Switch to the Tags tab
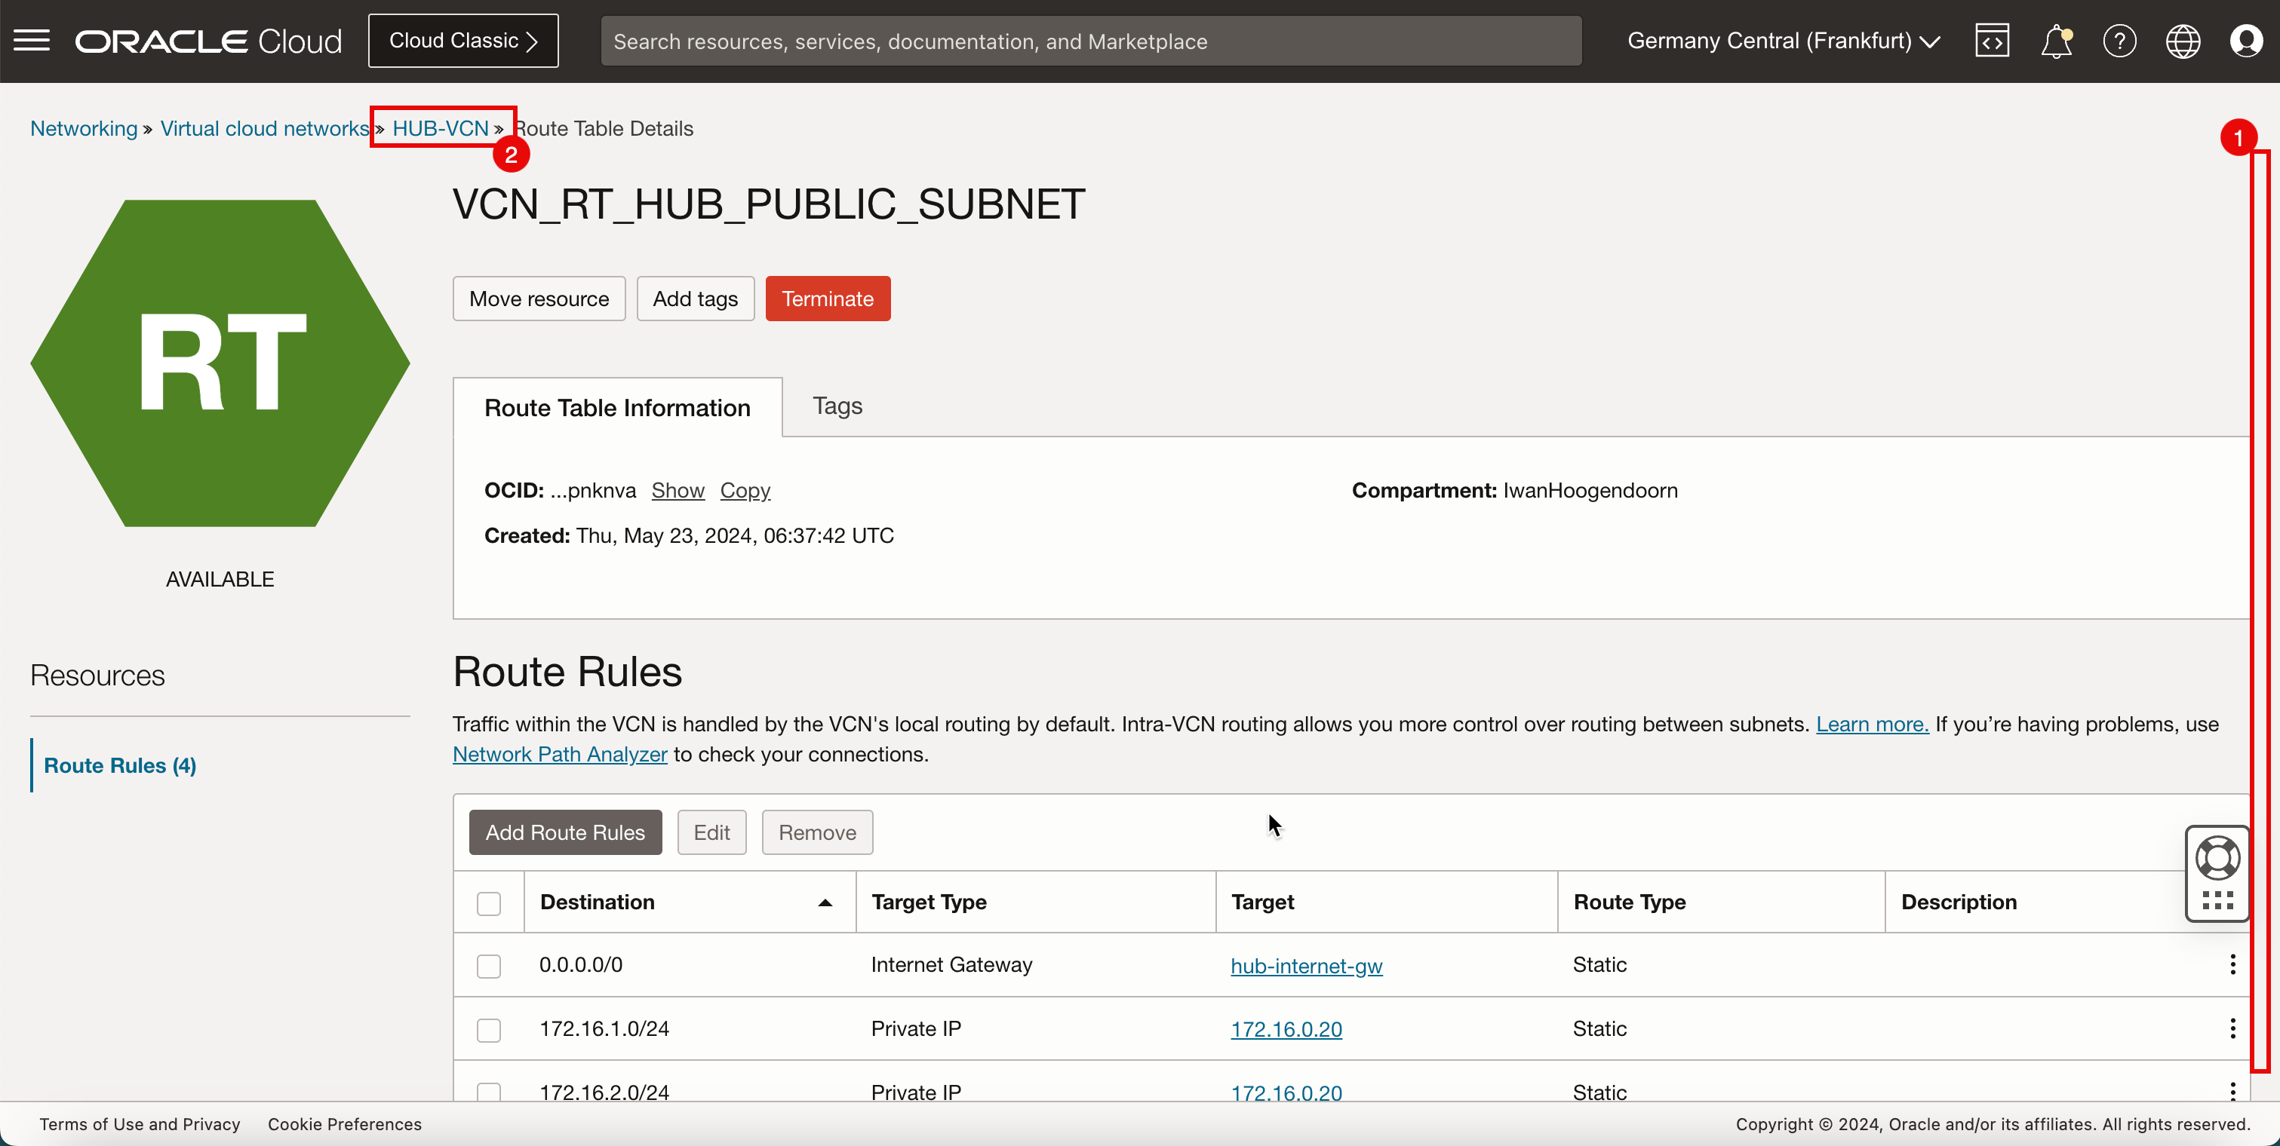This screenshot has width=2280, height=1146. [x=837, y=406]
